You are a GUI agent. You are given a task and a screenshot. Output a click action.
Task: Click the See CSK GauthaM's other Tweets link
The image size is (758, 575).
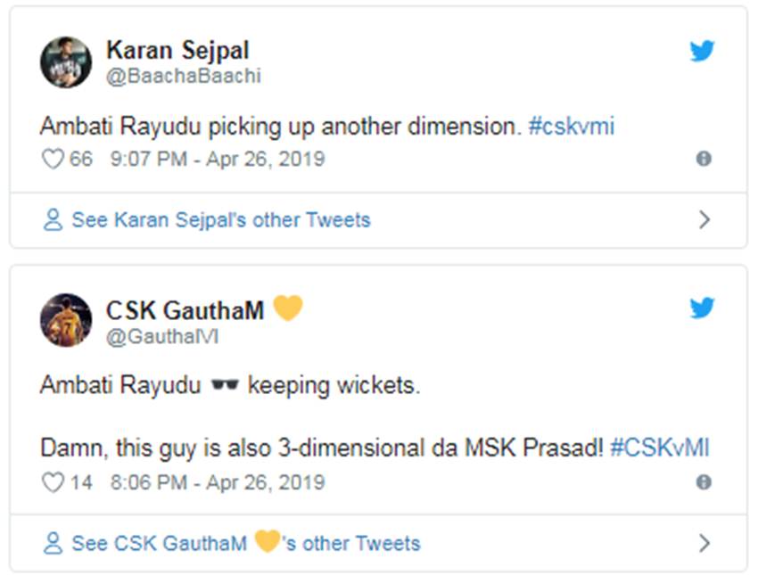click(245, 543)
